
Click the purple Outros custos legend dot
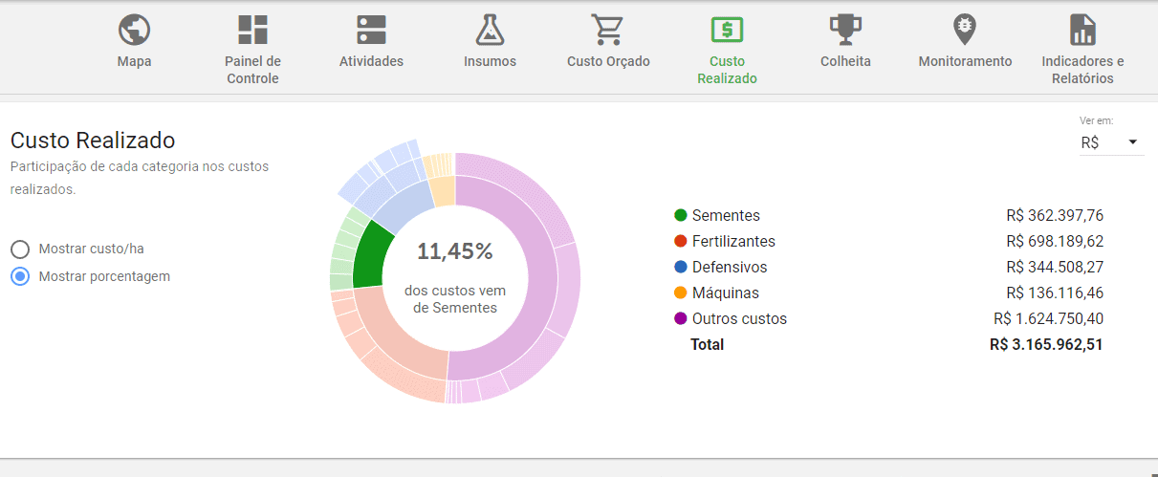pyautogui.click(x=681, y=319)
